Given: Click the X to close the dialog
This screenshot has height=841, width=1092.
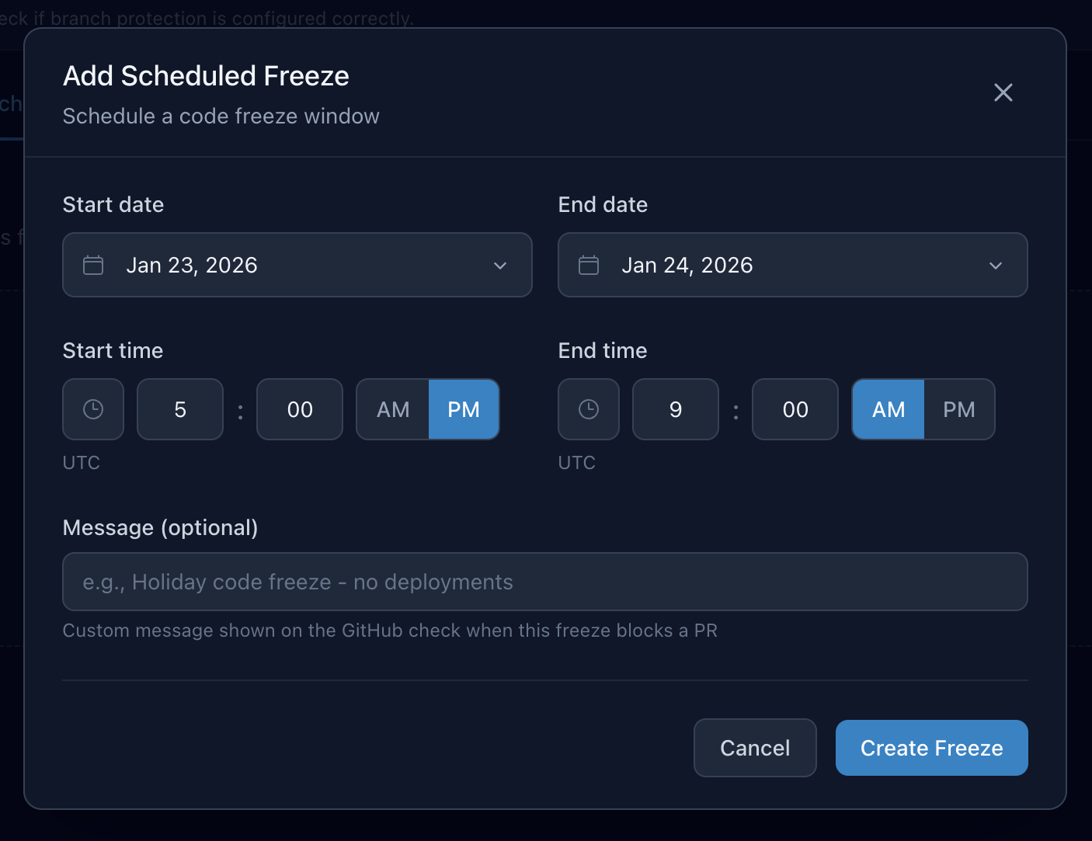Looking at the screenshot, I should click(1003, 92).
